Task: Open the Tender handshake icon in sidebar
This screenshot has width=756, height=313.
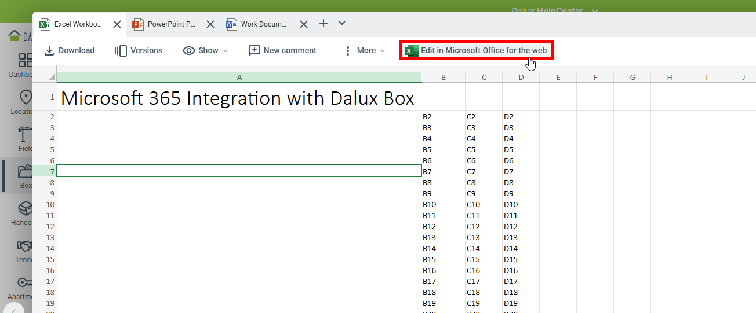Action: (26, 245)
